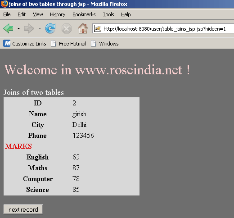Screen dimensions: 234x218
Task: Click the Forward arrow button
Action: (x=29, y=28)
